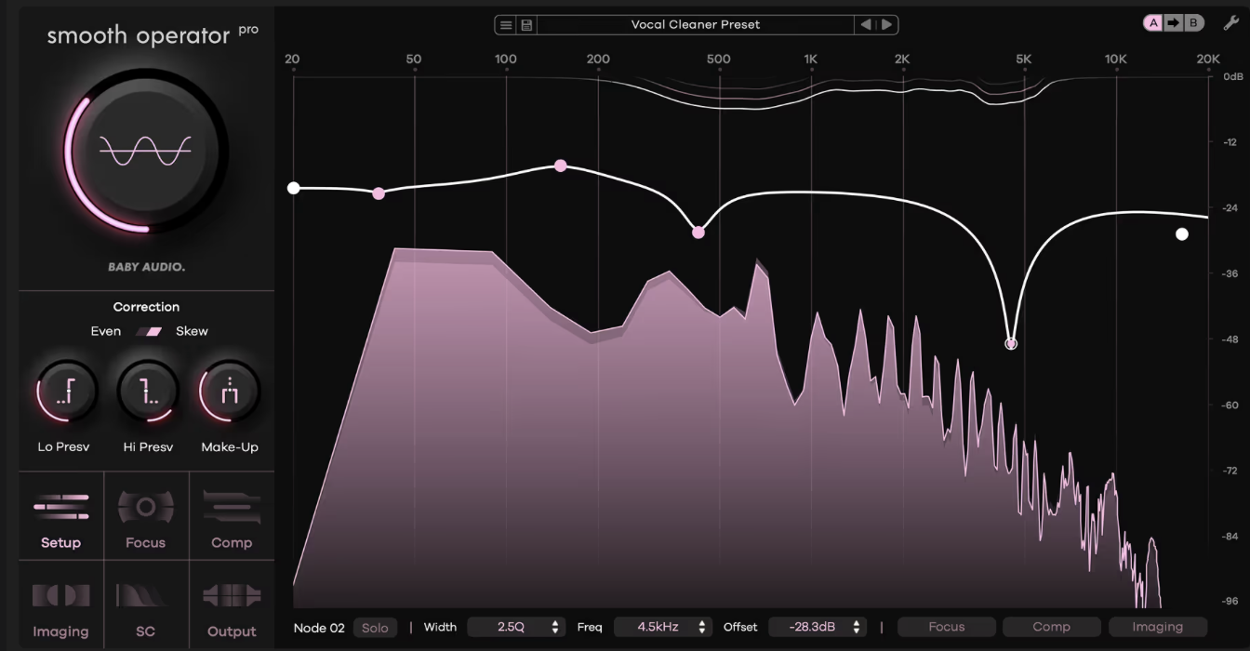The width and height of the screenshot is (1250, 651).
Task: Select the pink node near 450 Hz dip
Action: pyautogui.click(x=698, y=232)
